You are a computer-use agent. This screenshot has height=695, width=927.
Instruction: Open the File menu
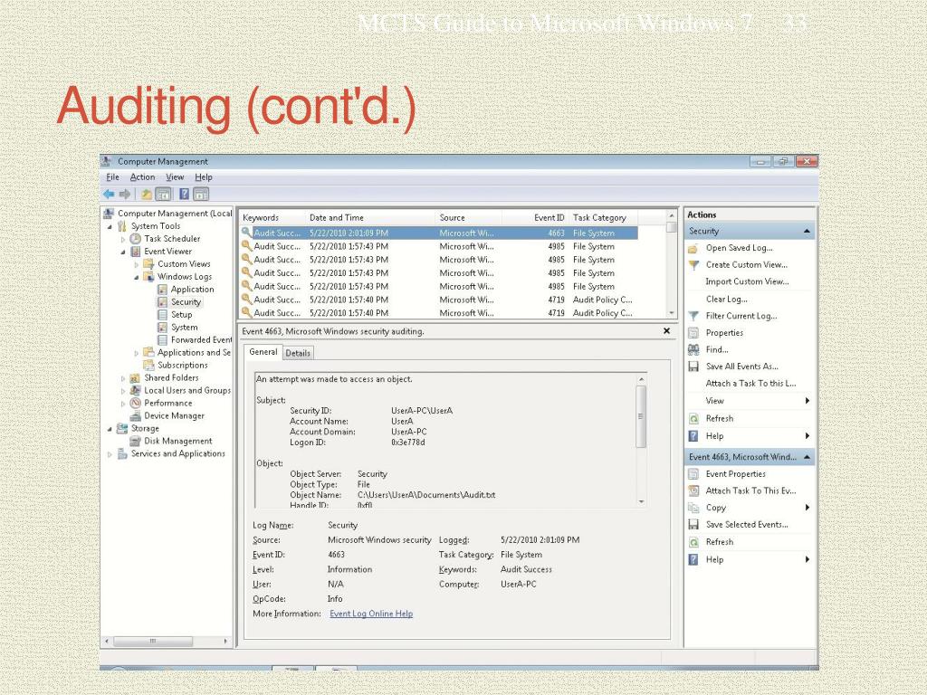[x=112, y=177]
